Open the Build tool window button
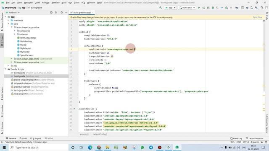Screen dimensions: 269x151 (23, 138)
